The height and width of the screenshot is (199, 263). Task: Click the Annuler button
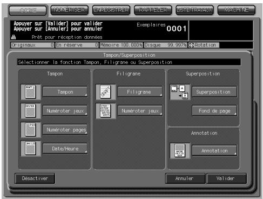(185, 178)
